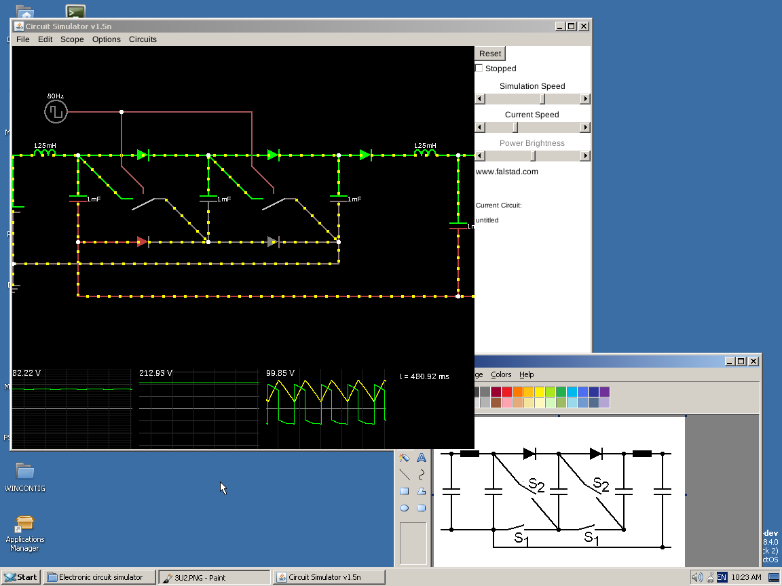
Task: Select the Ellipse tool in Paint
Action: [405, 508]
